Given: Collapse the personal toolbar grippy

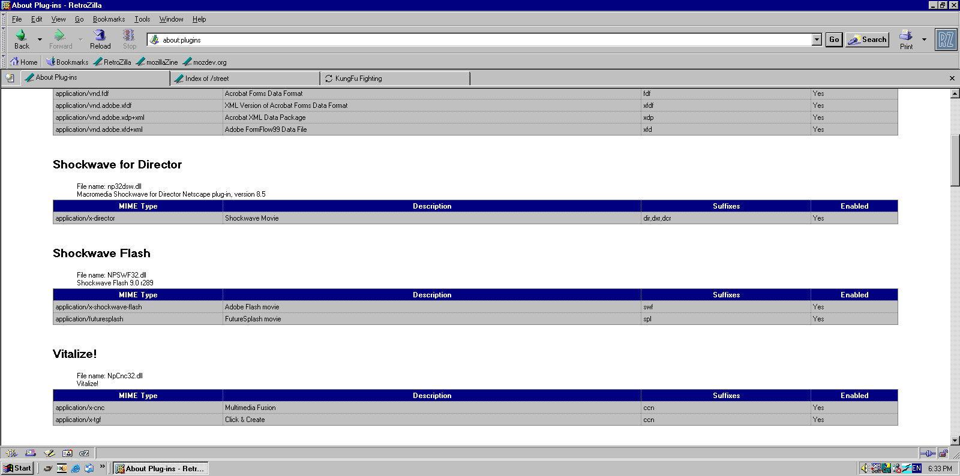Looking at the screenshot, I should point(3,62).
